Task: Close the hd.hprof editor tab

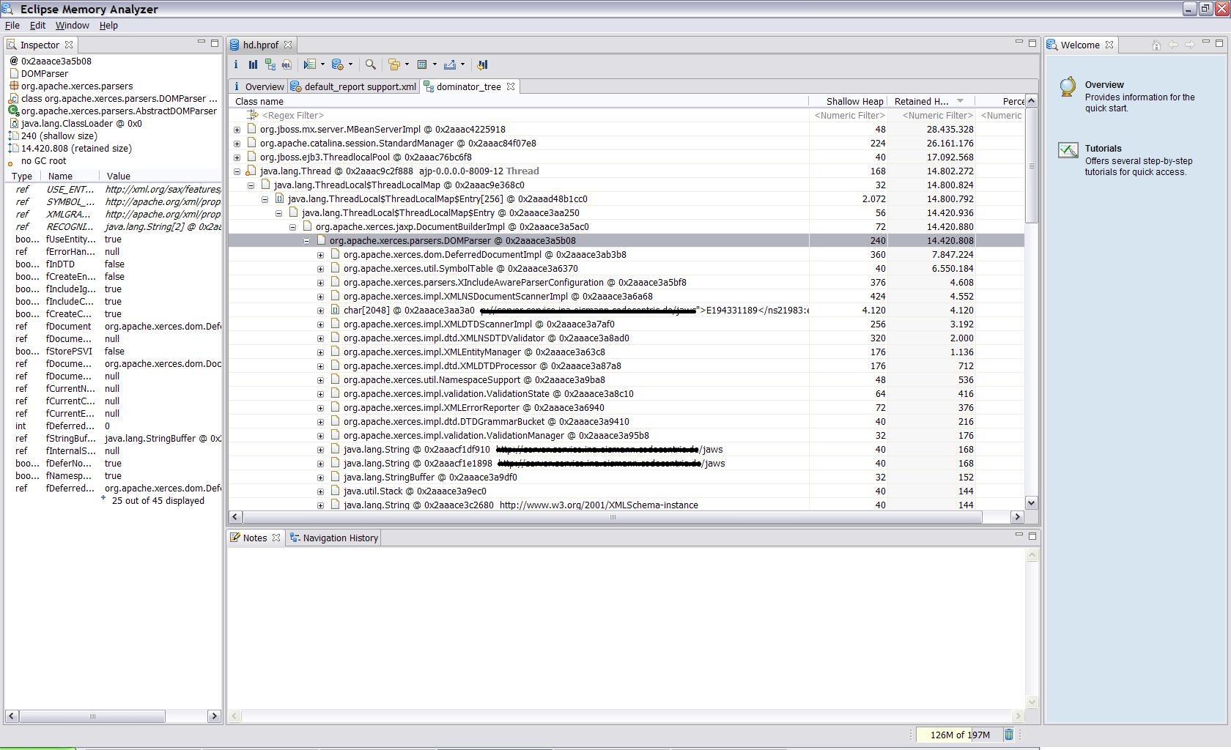Action: point(288,45)
